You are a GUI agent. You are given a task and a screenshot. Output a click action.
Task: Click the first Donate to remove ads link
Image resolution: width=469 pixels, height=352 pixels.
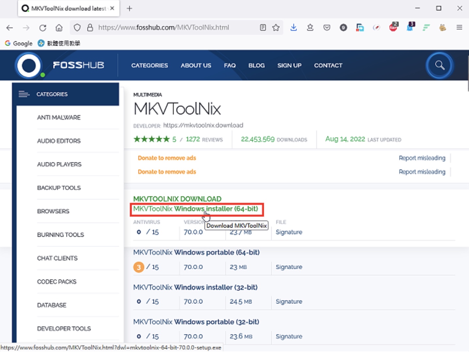pyautogui.click(x=167, y=158)
